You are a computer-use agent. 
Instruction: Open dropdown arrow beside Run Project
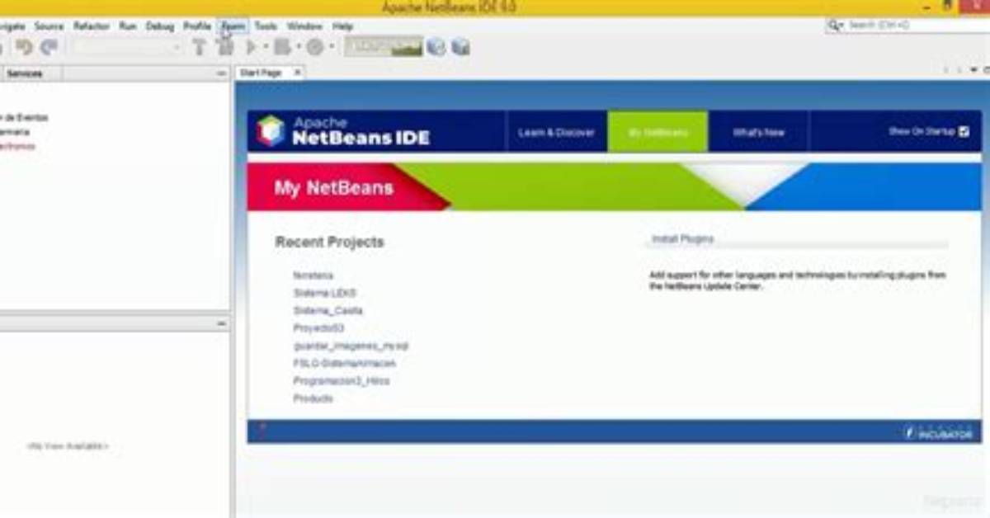266,47
